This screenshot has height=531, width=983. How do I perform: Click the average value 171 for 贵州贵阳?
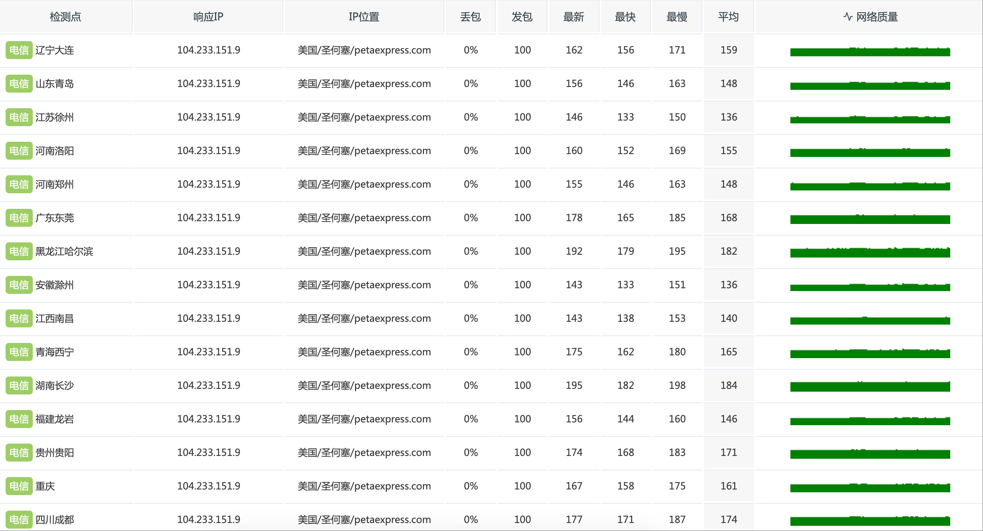[728, 452]
